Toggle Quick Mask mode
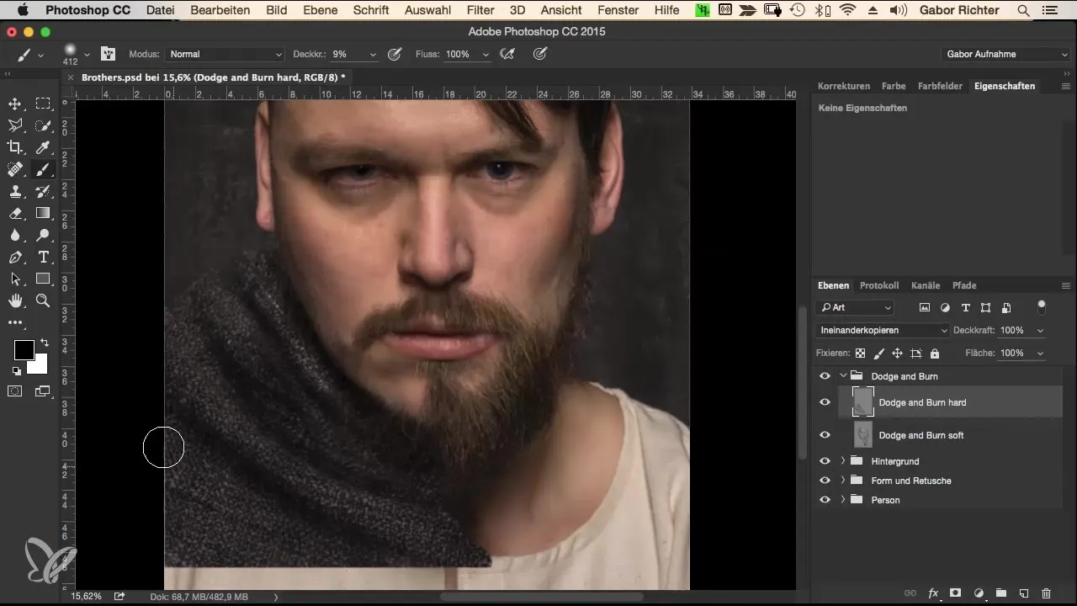The height and width of the screenshot is (606, 1077). tap(15, 391)
